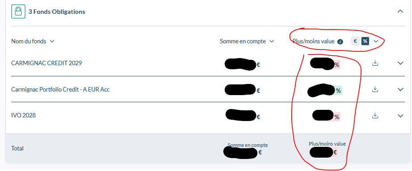Switch Plus/moins value display to euros

[355, 41]
